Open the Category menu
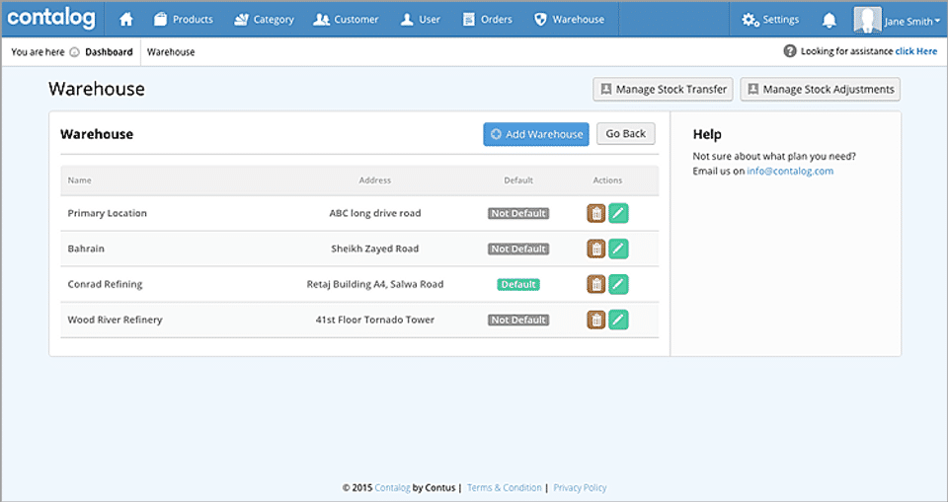 pos(265,20)
